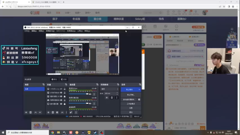Open File Explorer from the taskbar

(x=58, y=132)
